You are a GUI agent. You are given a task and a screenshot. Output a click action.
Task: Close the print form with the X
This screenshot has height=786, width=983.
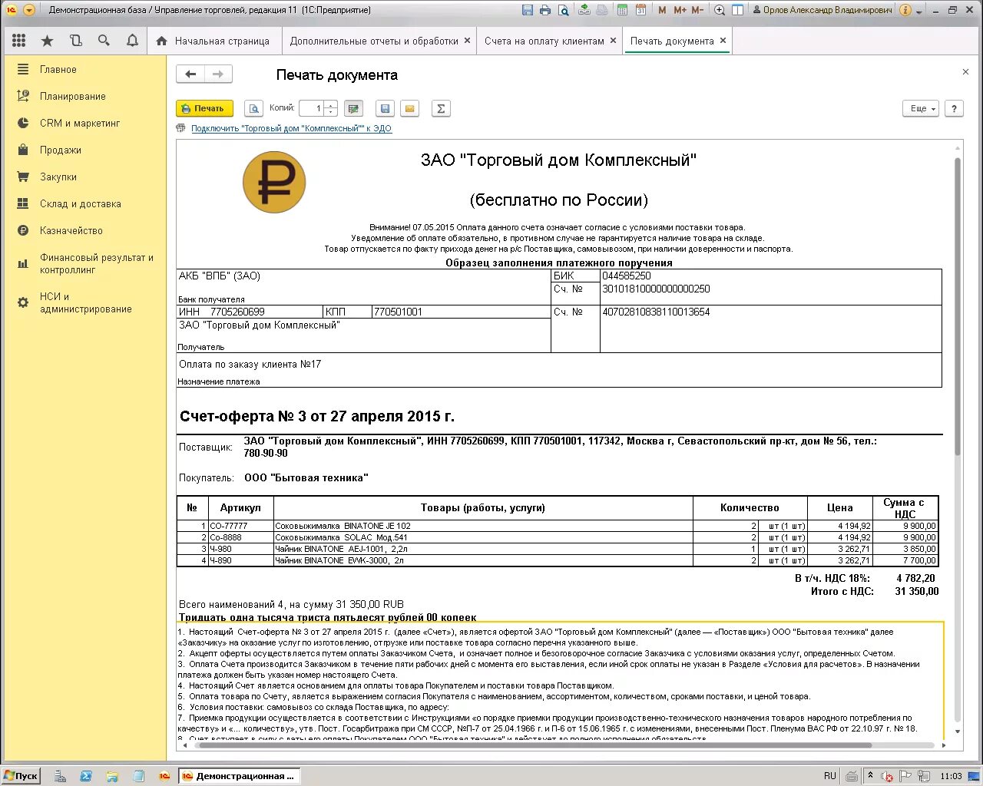click(965, 71)
